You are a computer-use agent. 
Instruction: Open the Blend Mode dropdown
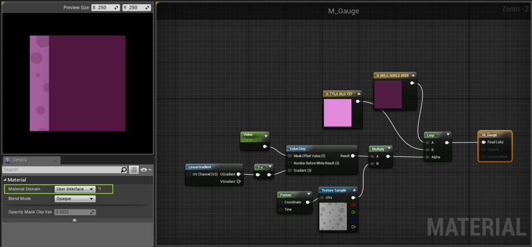(75, 199)
